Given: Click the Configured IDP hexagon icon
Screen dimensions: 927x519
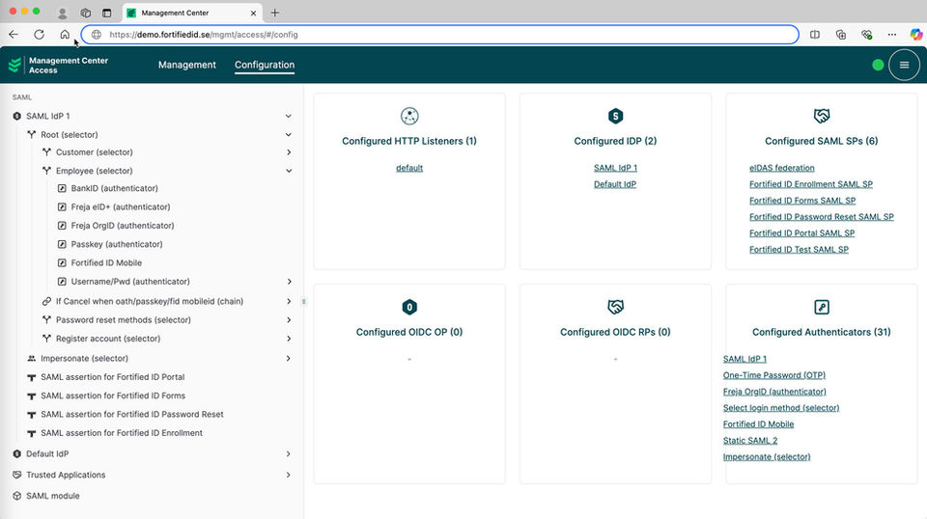Looking at the screenshot, I should click(615, 116).
